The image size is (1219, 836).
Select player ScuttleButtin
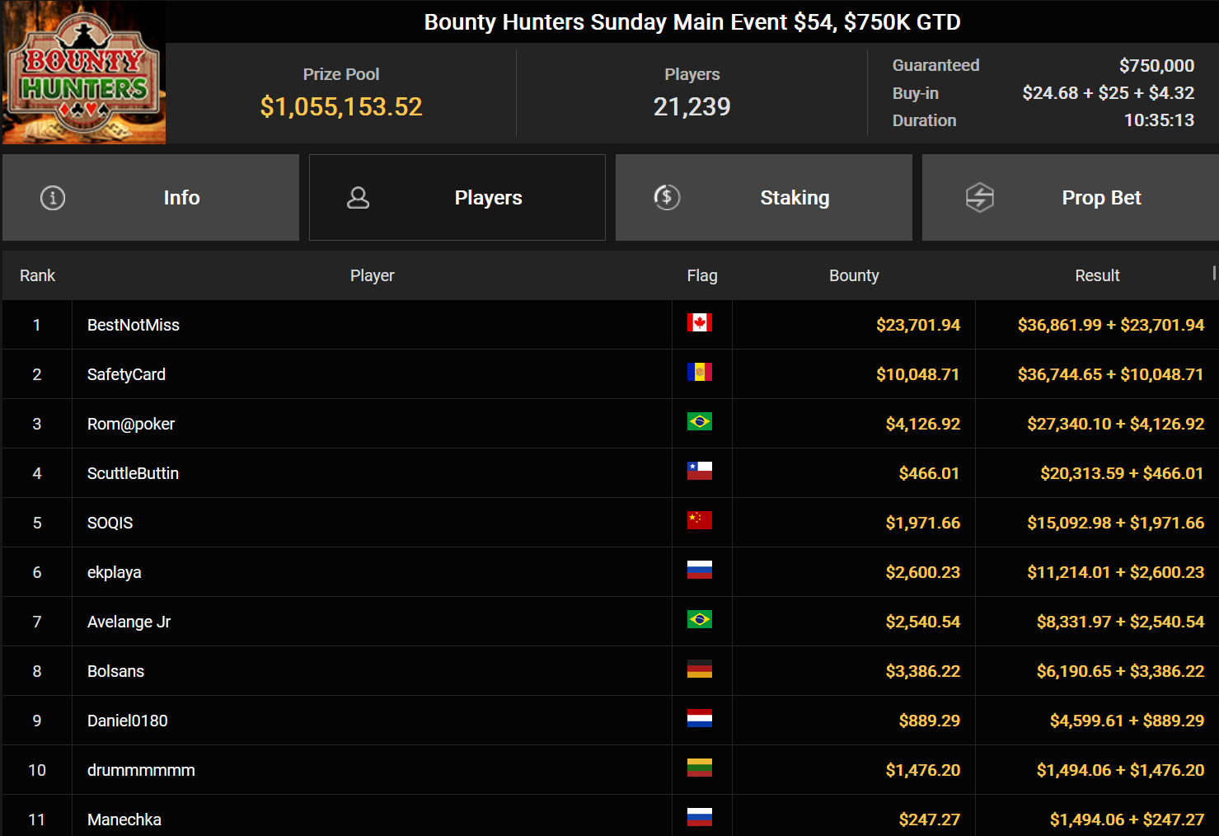[x=133, y=473]
